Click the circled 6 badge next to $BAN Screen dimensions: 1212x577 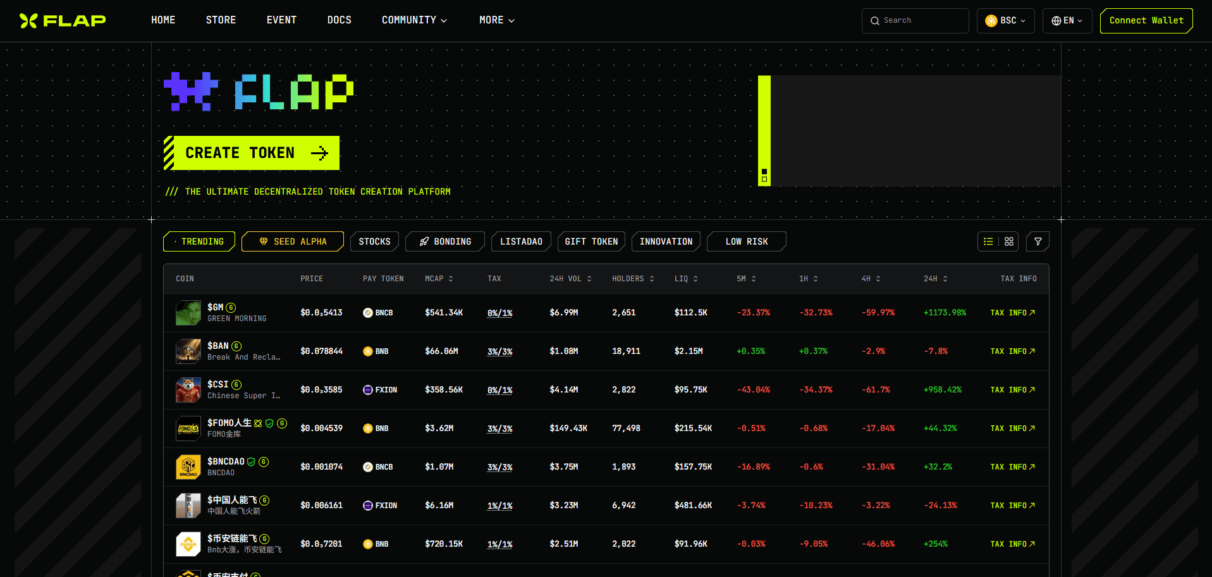pos(236,346)
